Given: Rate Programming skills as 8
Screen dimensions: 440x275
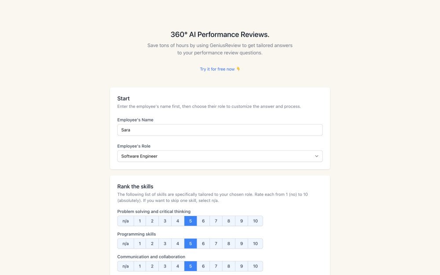Looking at the screenshot, I should click(x=229, y=244).
